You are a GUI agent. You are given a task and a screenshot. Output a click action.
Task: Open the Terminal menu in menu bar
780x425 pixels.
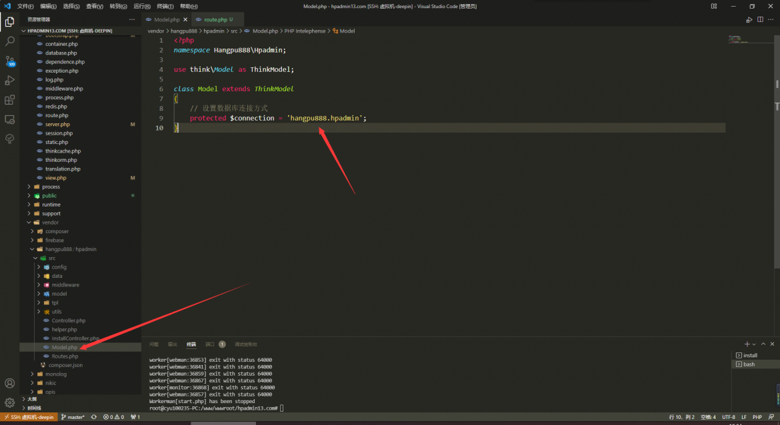[165, 7]
